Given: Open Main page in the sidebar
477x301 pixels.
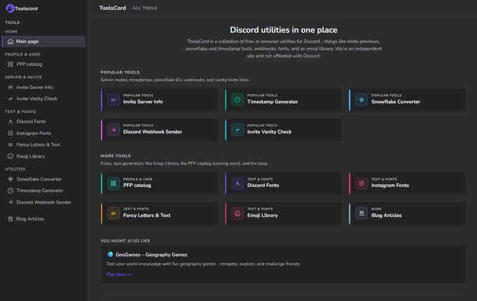Looking at the screenshot, I should pos(44,41).
